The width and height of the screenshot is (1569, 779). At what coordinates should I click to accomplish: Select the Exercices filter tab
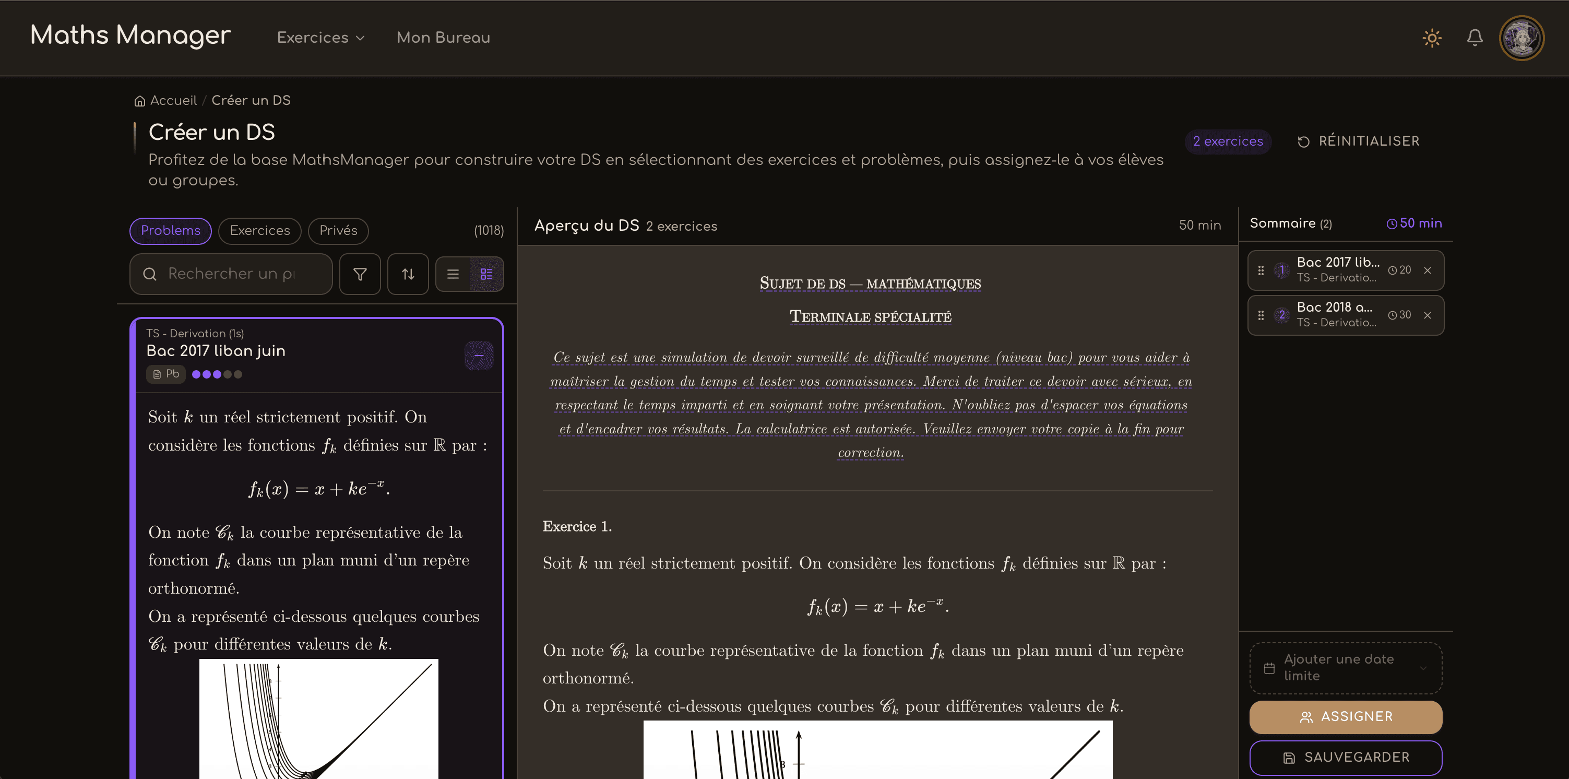(x=259, y=231)
